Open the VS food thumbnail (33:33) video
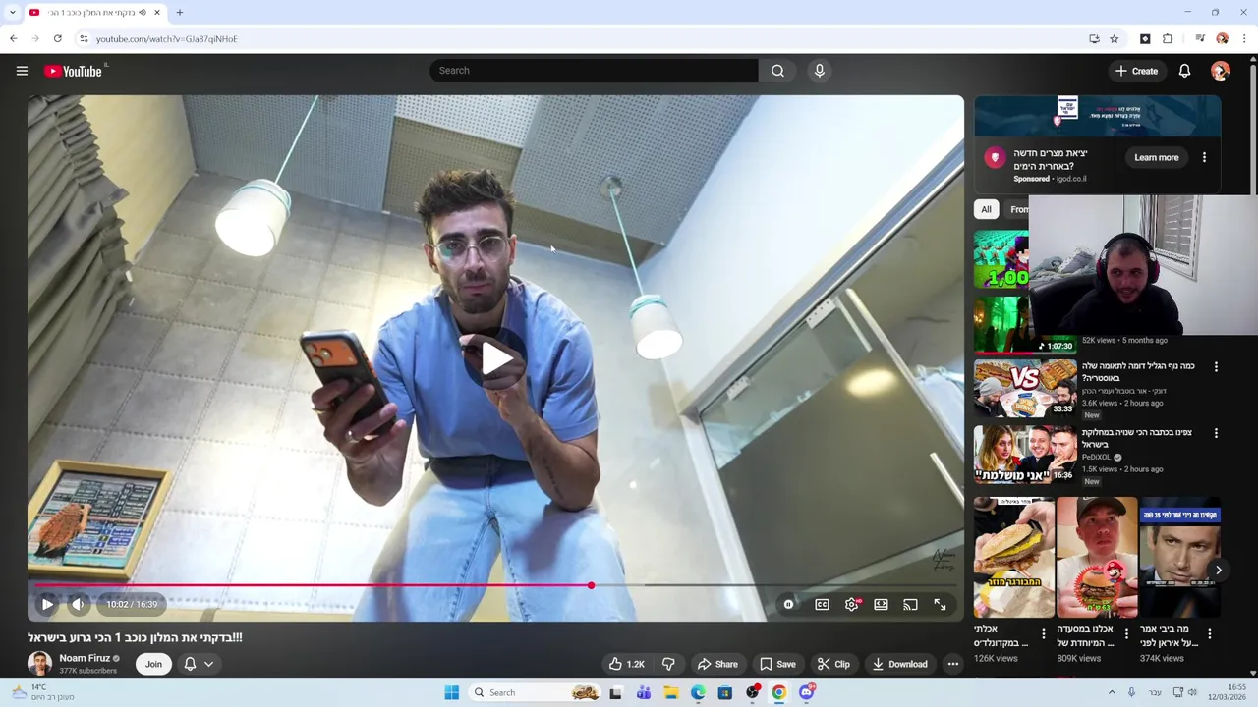This screenshot has width=1258, height=707. point(1025,388)
